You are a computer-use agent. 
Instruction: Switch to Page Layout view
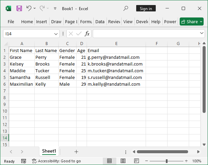[123, 161]
